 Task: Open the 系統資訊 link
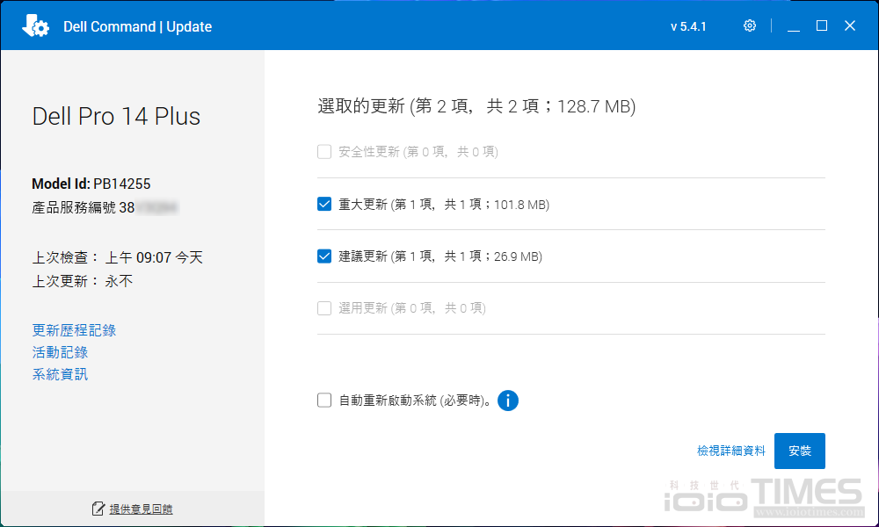[x=60, y=374]
